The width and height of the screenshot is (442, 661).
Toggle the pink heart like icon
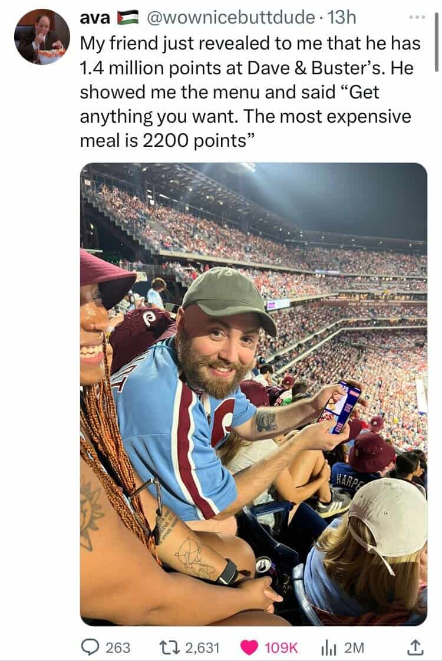pyautogui.click(x=249, y=647)
